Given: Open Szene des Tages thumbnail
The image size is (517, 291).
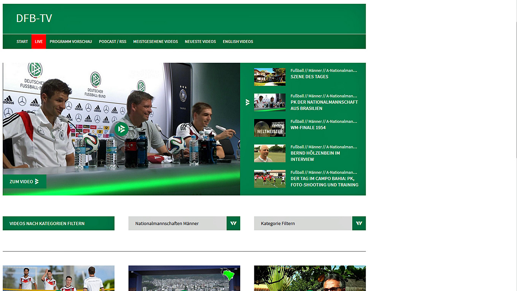Looking at the screenshot, I should coord(270,77).
